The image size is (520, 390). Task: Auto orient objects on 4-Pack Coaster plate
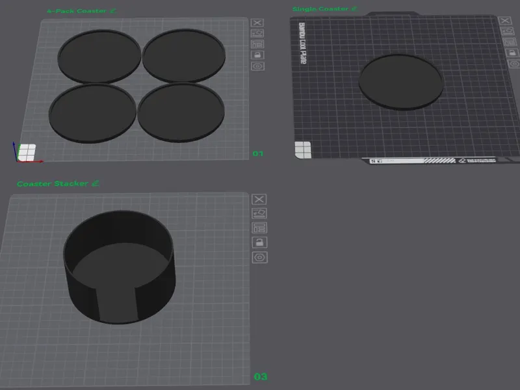point(257,33)
